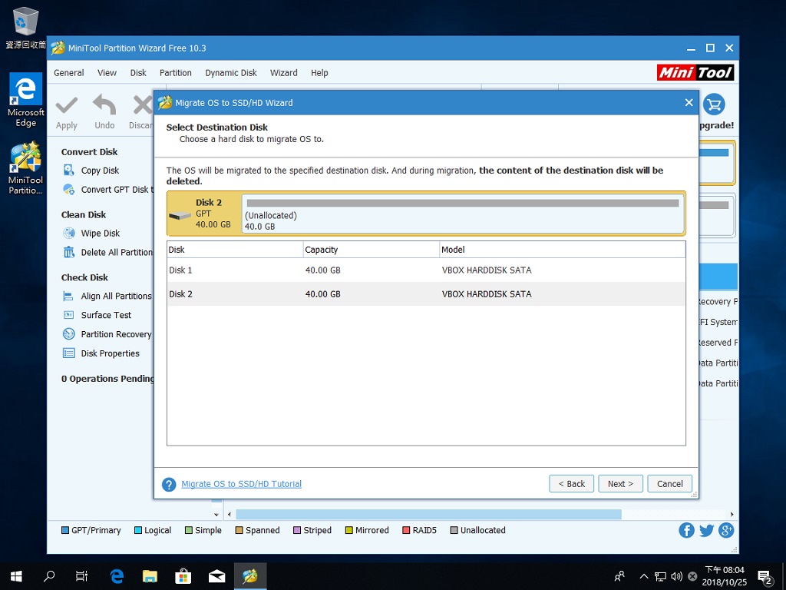Cancel the Migrate OS wizard
This screenshot has width=786, height=590.
click(x=669, y=484)
